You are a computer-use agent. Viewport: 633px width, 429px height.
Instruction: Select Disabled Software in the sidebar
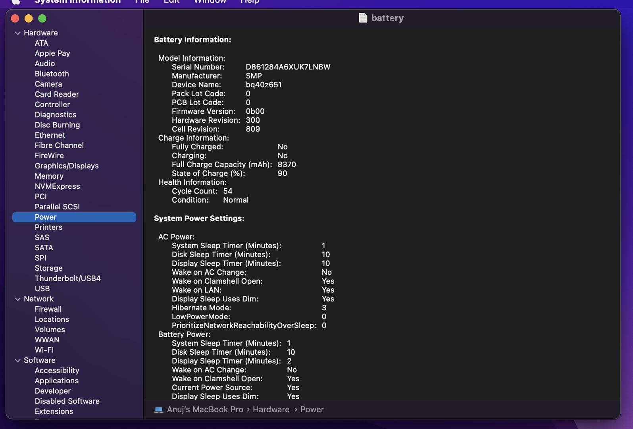[x=67, y=401]
